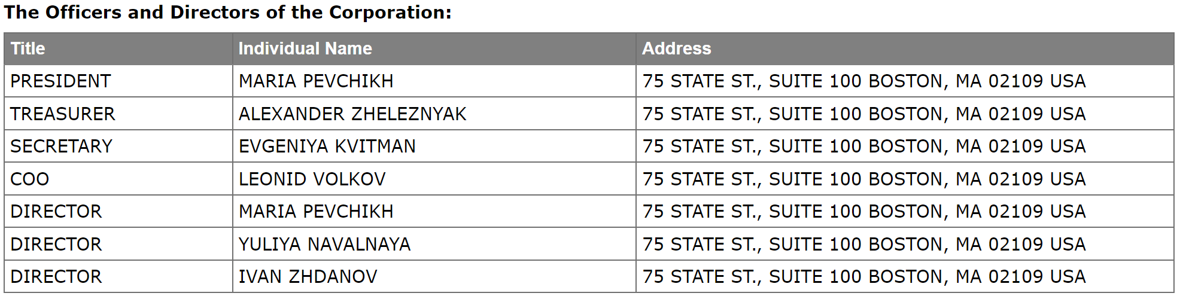Screen dimensions: 1177x296
Task: Select the COO's address cell
Action: pyautogui.click(x=863, y=179)
